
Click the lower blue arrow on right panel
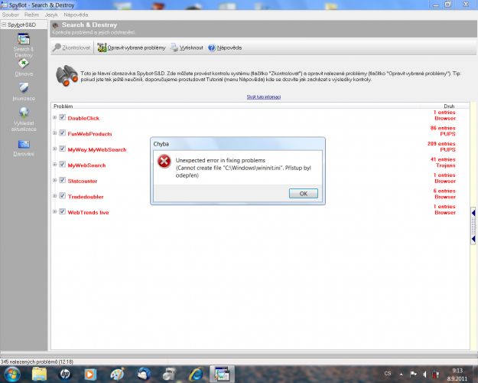[473, 239]
